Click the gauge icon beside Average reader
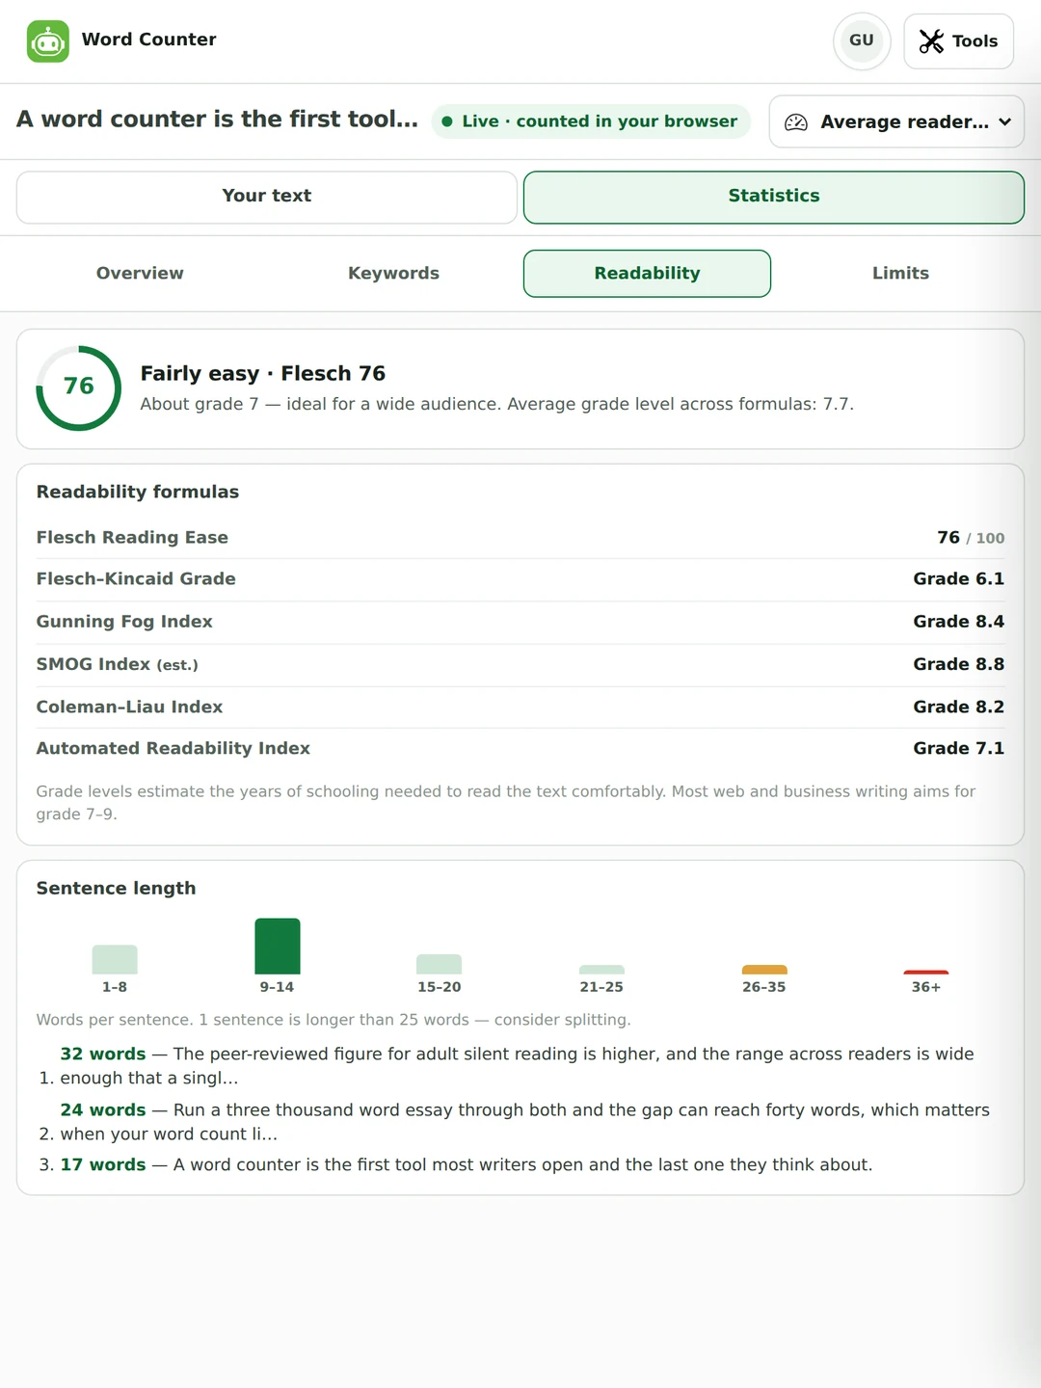 [x=796, y=122]
